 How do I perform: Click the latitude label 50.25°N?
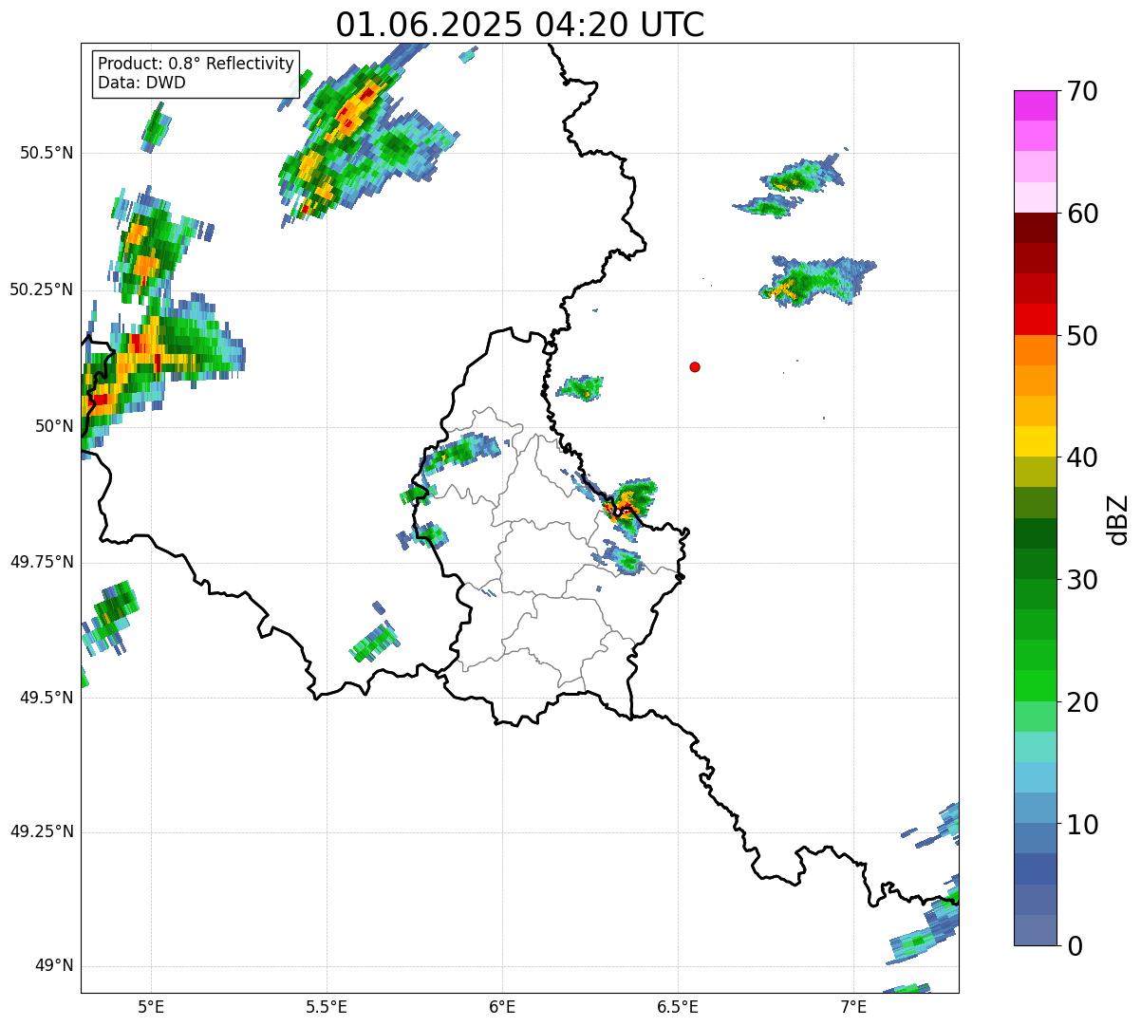[41, 289]
